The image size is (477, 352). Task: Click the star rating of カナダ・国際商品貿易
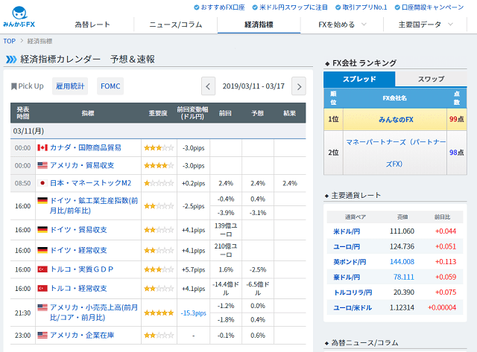(x=159, y=148)
